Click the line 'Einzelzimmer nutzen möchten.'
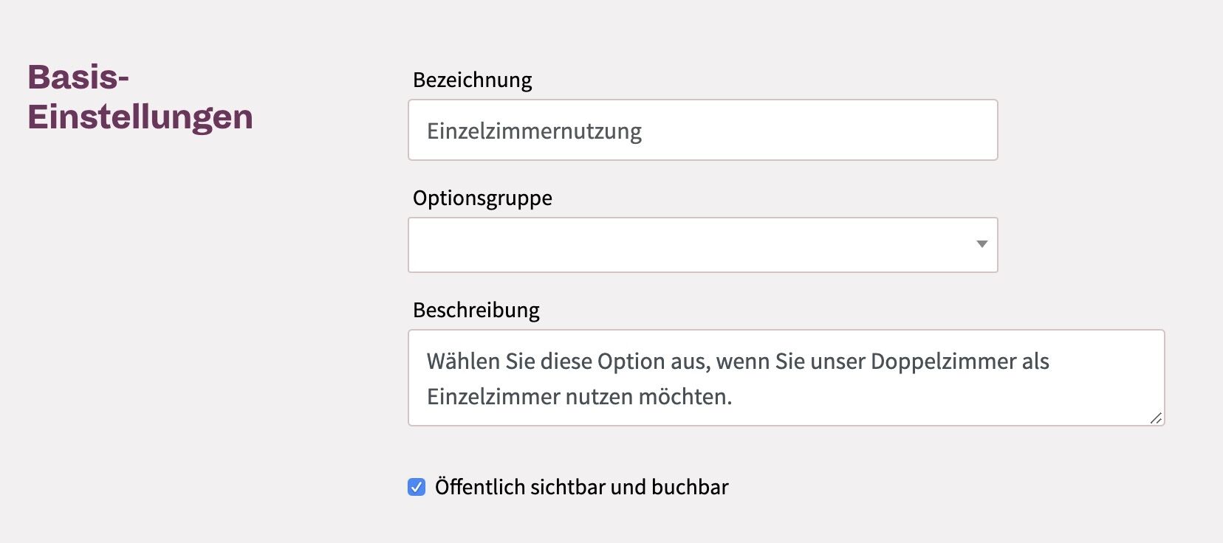 tap(579, 397)
